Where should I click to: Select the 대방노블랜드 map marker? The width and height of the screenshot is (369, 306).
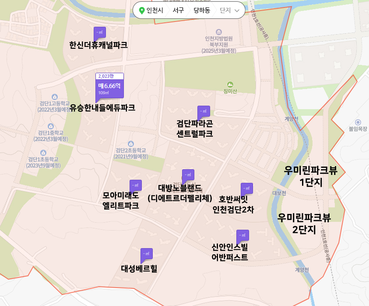pos(188,175)
